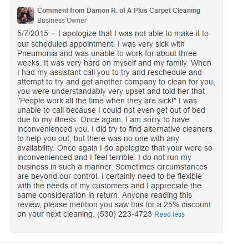Collapse the comment with Read less
The height and width of the screenshot is (245, 238).
[169, 214]
